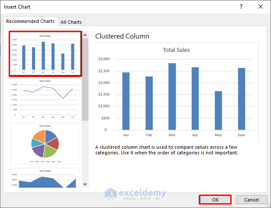The height and width of the screenshot is (208, 271).
Task: Click the Cancel button
Action: pyautogui.click(x=252, y=200)
